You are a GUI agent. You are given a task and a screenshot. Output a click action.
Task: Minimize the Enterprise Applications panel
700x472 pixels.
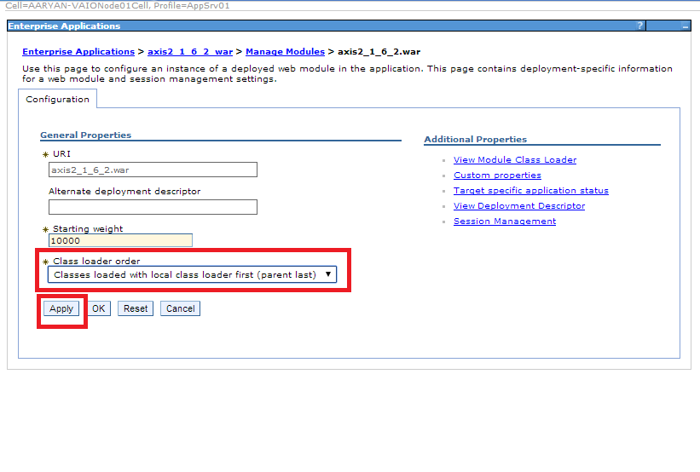(686, 26)
